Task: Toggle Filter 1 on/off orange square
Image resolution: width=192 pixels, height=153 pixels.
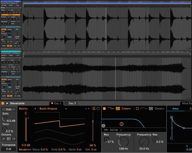Action: [104, 108]
